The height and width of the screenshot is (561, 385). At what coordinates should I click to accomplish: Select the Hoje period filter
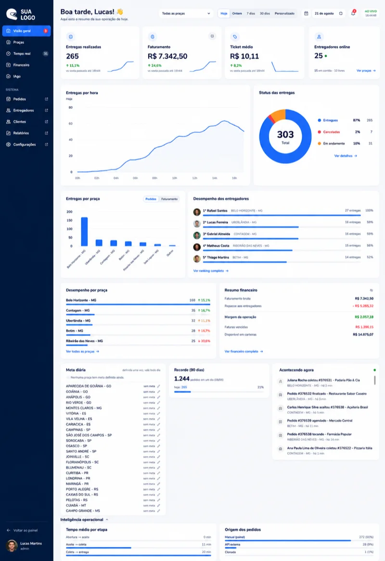coord(224,13)
